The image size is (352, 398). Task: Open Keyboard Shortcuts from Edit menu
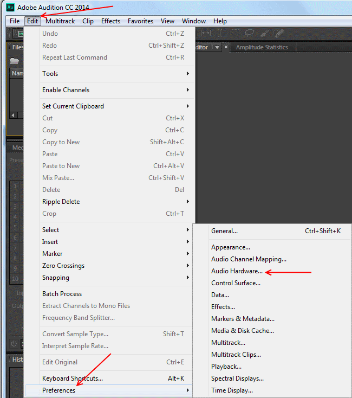coord(72,378)
